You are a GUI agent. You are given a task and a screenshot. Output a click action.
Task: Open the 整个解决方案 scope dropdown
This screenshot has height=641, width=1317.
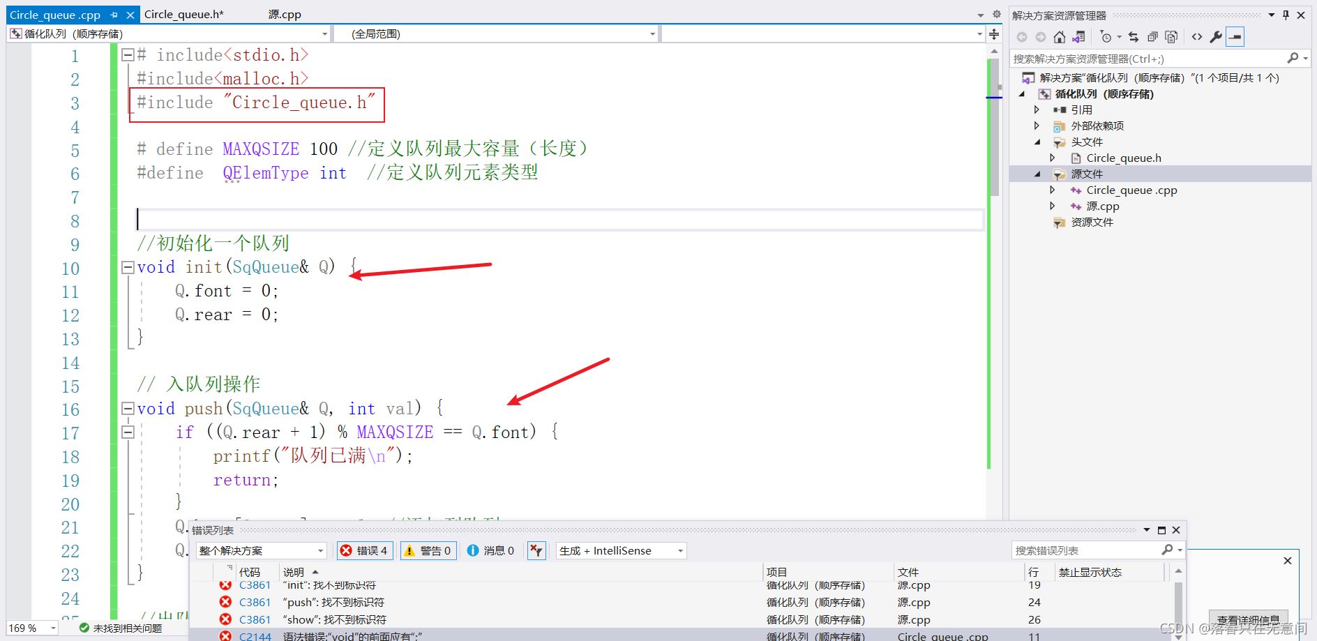261,551
